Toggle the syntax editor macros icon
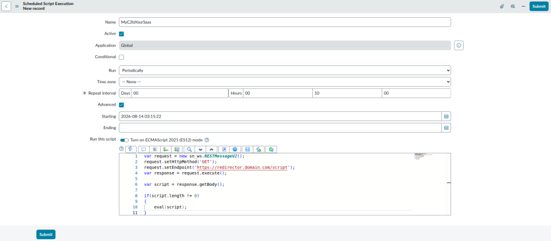The width and height of the screenshot is (551, 241). click(x=131, y=149)
